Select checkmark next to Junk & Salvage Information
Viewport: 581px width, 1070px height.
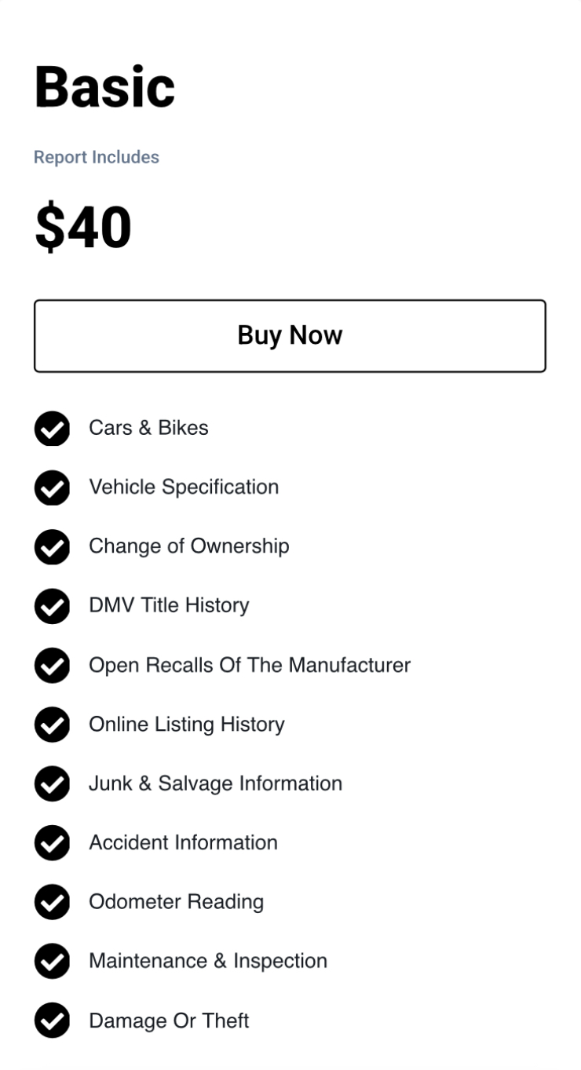click(x=52, y=784)
